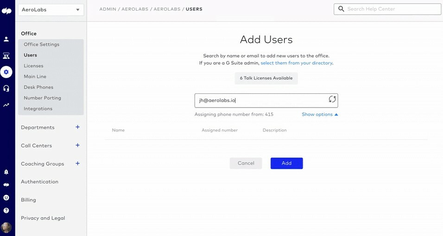Image resolution: width=443 pixels, height=236 pixels.
Task: Click the search magnifier icon
Action: [x=341, y=9]
